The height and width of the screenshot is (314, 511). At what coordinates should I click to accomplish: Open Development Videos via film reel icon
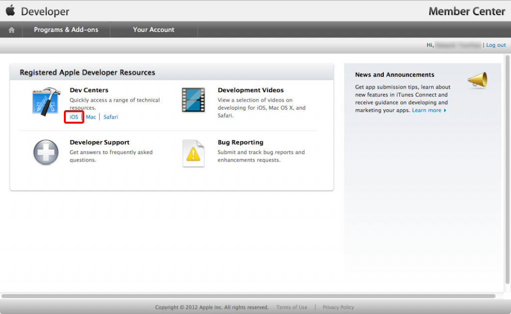click(x=193, y=99)
